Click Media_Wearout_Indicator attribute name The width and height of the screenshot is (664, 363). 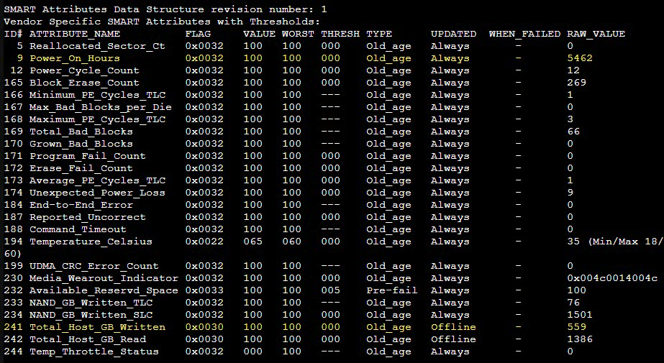(104, 279)
